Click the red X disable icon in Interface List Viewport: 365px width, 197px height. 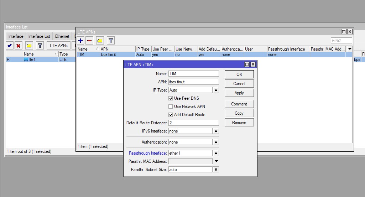[18, 46]
